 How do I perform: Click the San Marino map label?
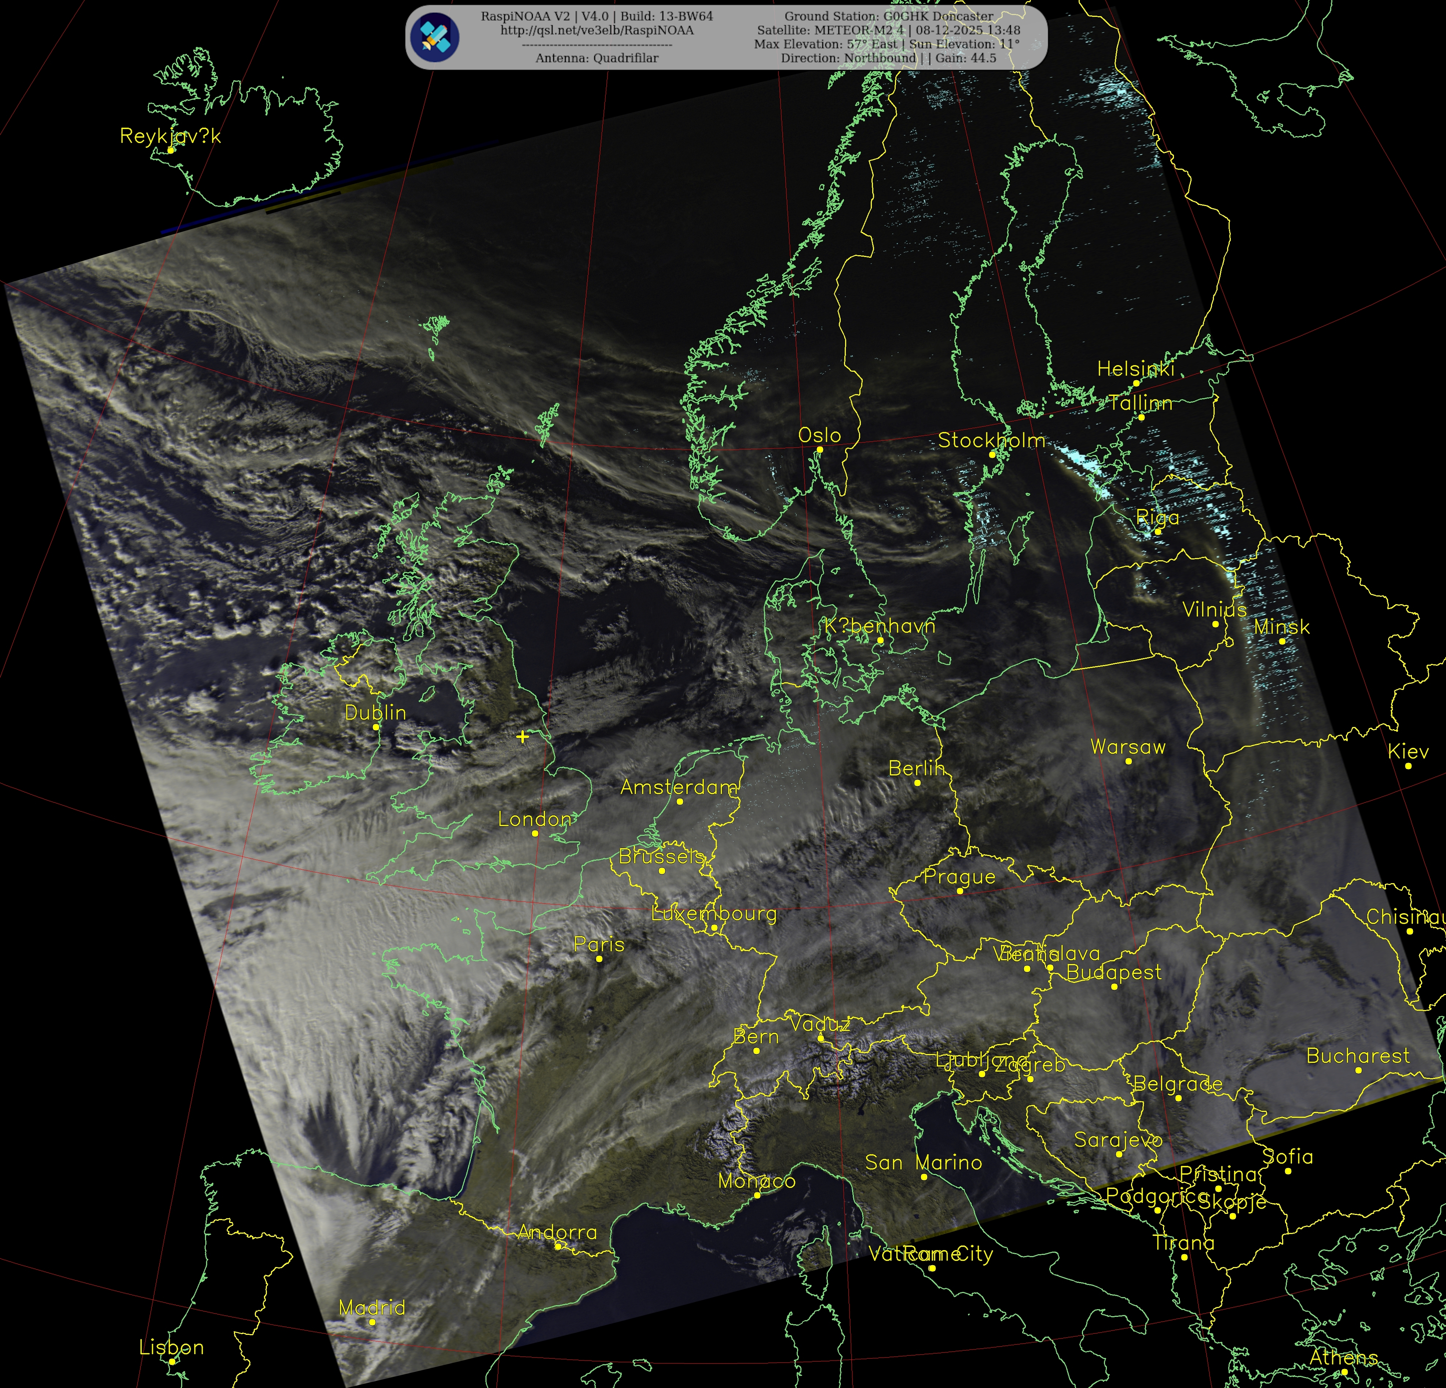tap(923, 1163)
